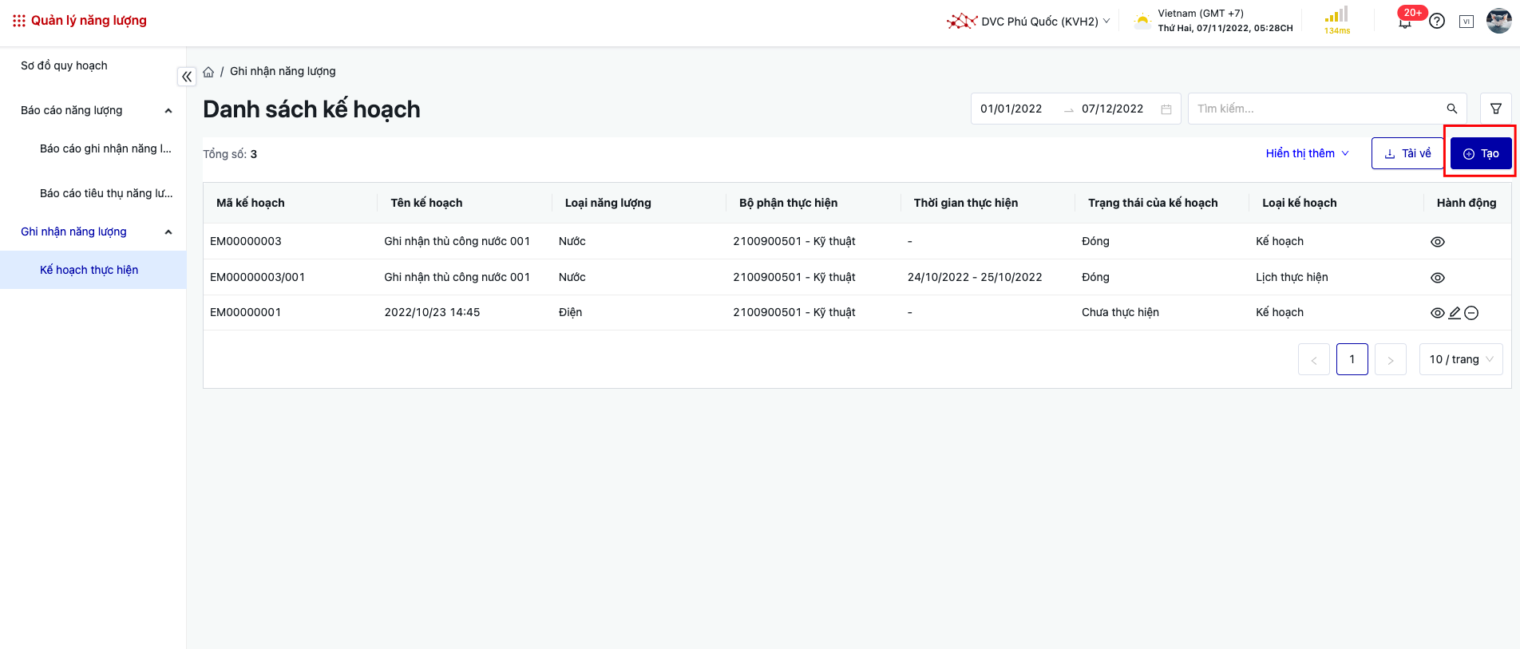Select Kế hoạch thực hiện menu item
This screenshot has width=1520, height=649.
click(89, 270)
